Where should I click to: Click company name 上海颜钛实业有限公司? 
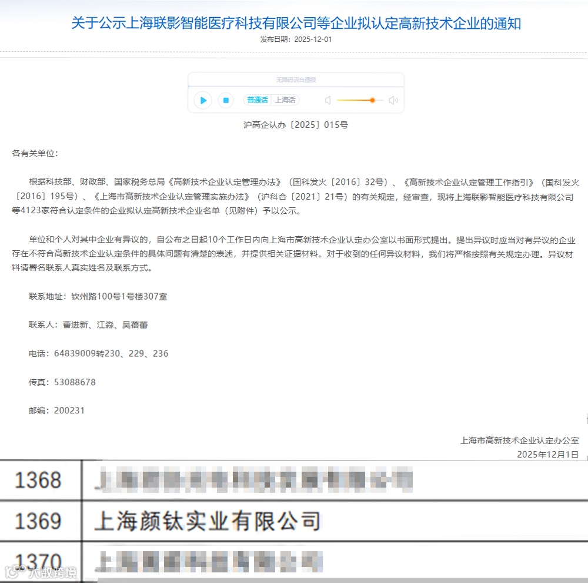click(x=208, y=521)
